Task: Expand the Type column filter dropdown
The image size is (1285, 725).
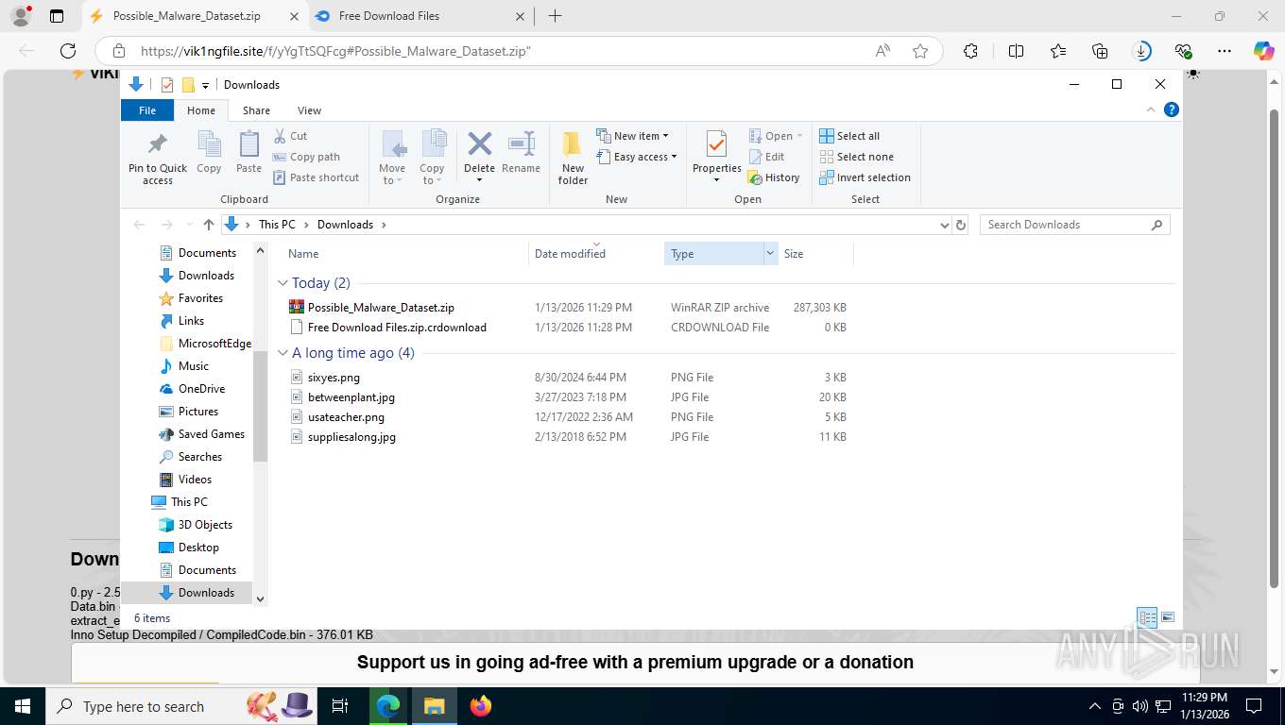Action: point(770,254)
